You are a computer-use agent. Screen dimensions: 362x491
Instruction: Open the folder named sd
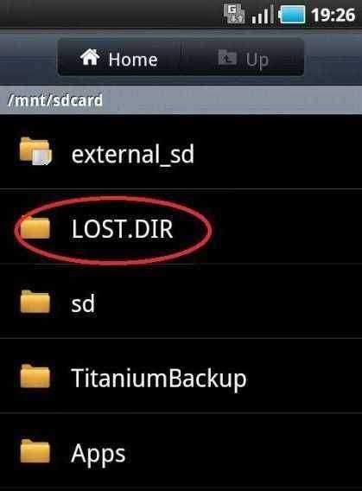181,301
